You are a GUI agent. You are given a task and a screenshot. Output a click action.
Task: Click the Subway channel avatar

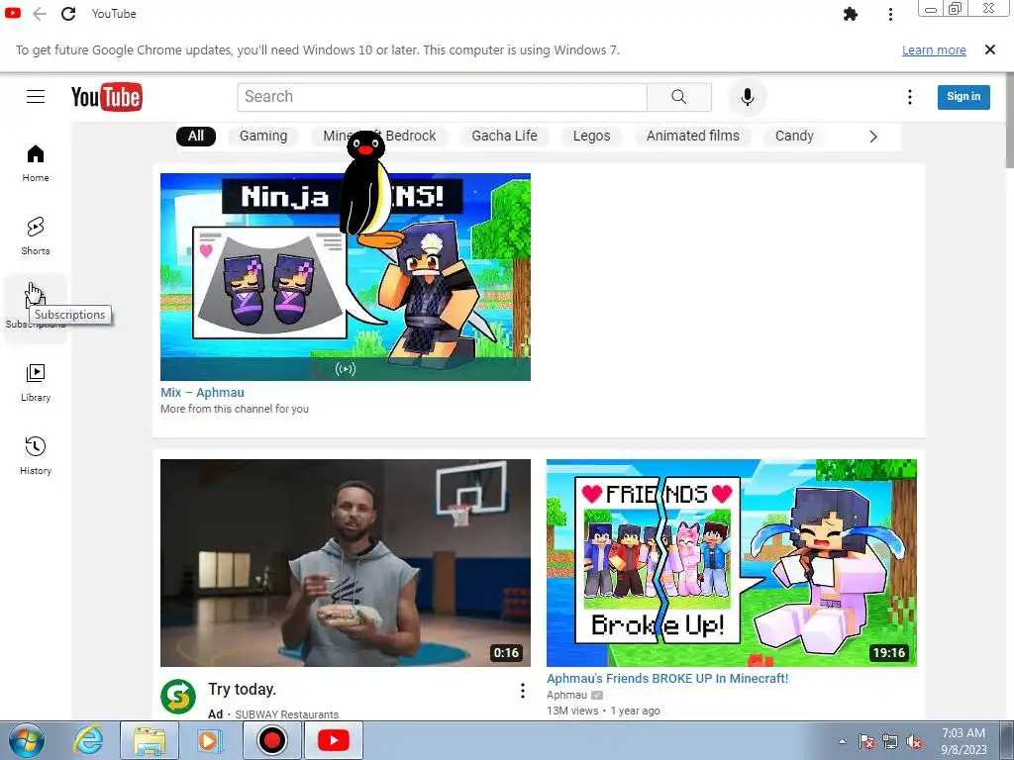(178, 697)
